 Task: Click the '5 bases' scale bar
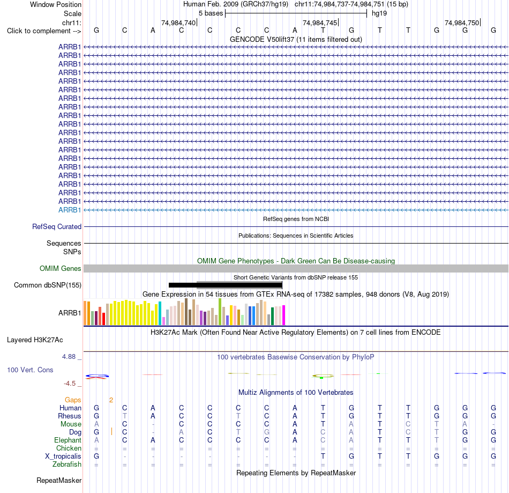point(296,13)
